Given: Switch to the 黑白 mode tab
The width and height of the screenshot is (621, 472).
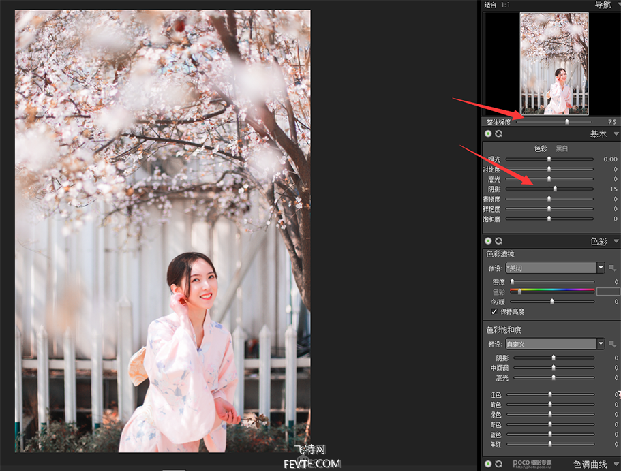Looking at the screenshot, I should click(x=562, y=148).
